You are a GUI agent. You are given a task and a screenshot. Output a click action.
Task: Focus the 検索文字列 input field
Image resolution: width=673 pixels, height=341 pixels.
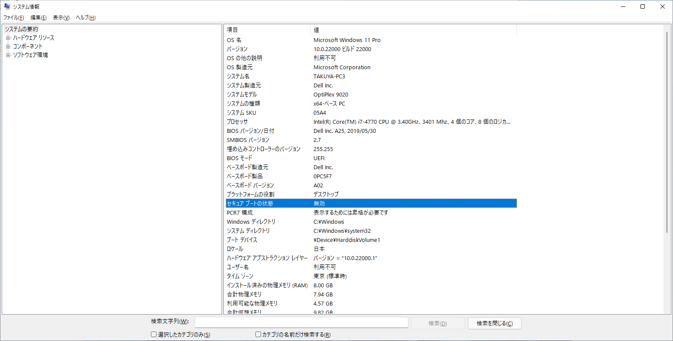[301, 323]
